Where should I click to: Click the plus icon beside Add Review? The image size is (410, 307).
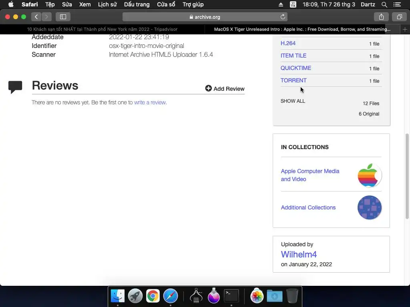click(x=208, y=88)
